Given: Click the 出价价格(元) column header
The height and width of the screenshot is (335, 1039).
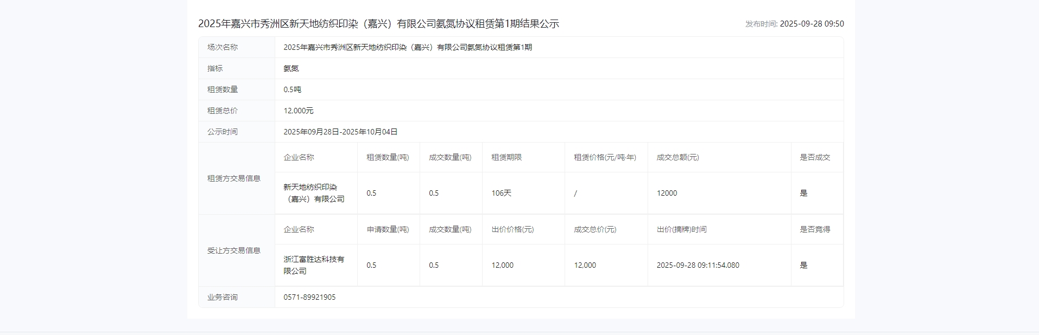Looking at the screenshot, I should tap(512, 229).
